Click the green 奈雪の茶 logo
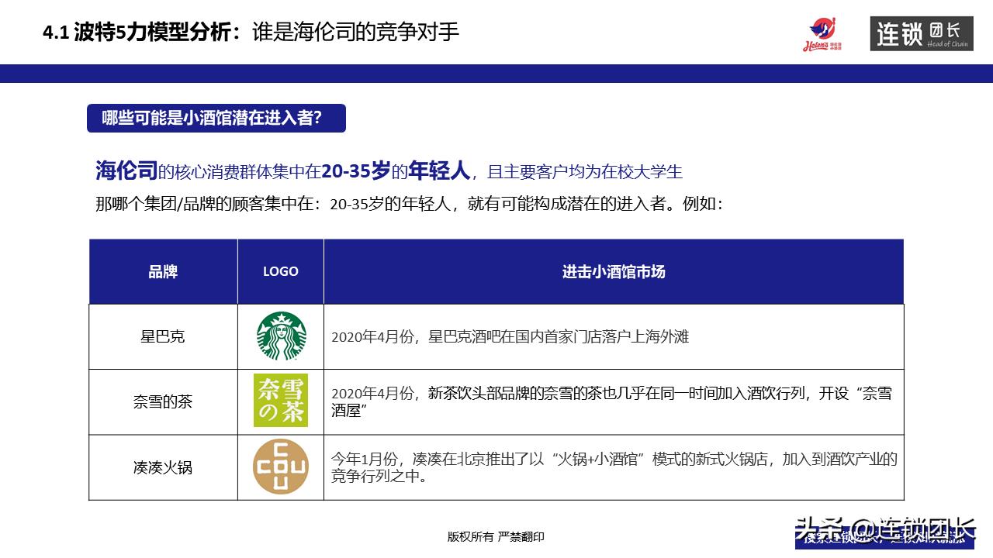The width and height of the screenshot is (993, 558). coord(281,401)
